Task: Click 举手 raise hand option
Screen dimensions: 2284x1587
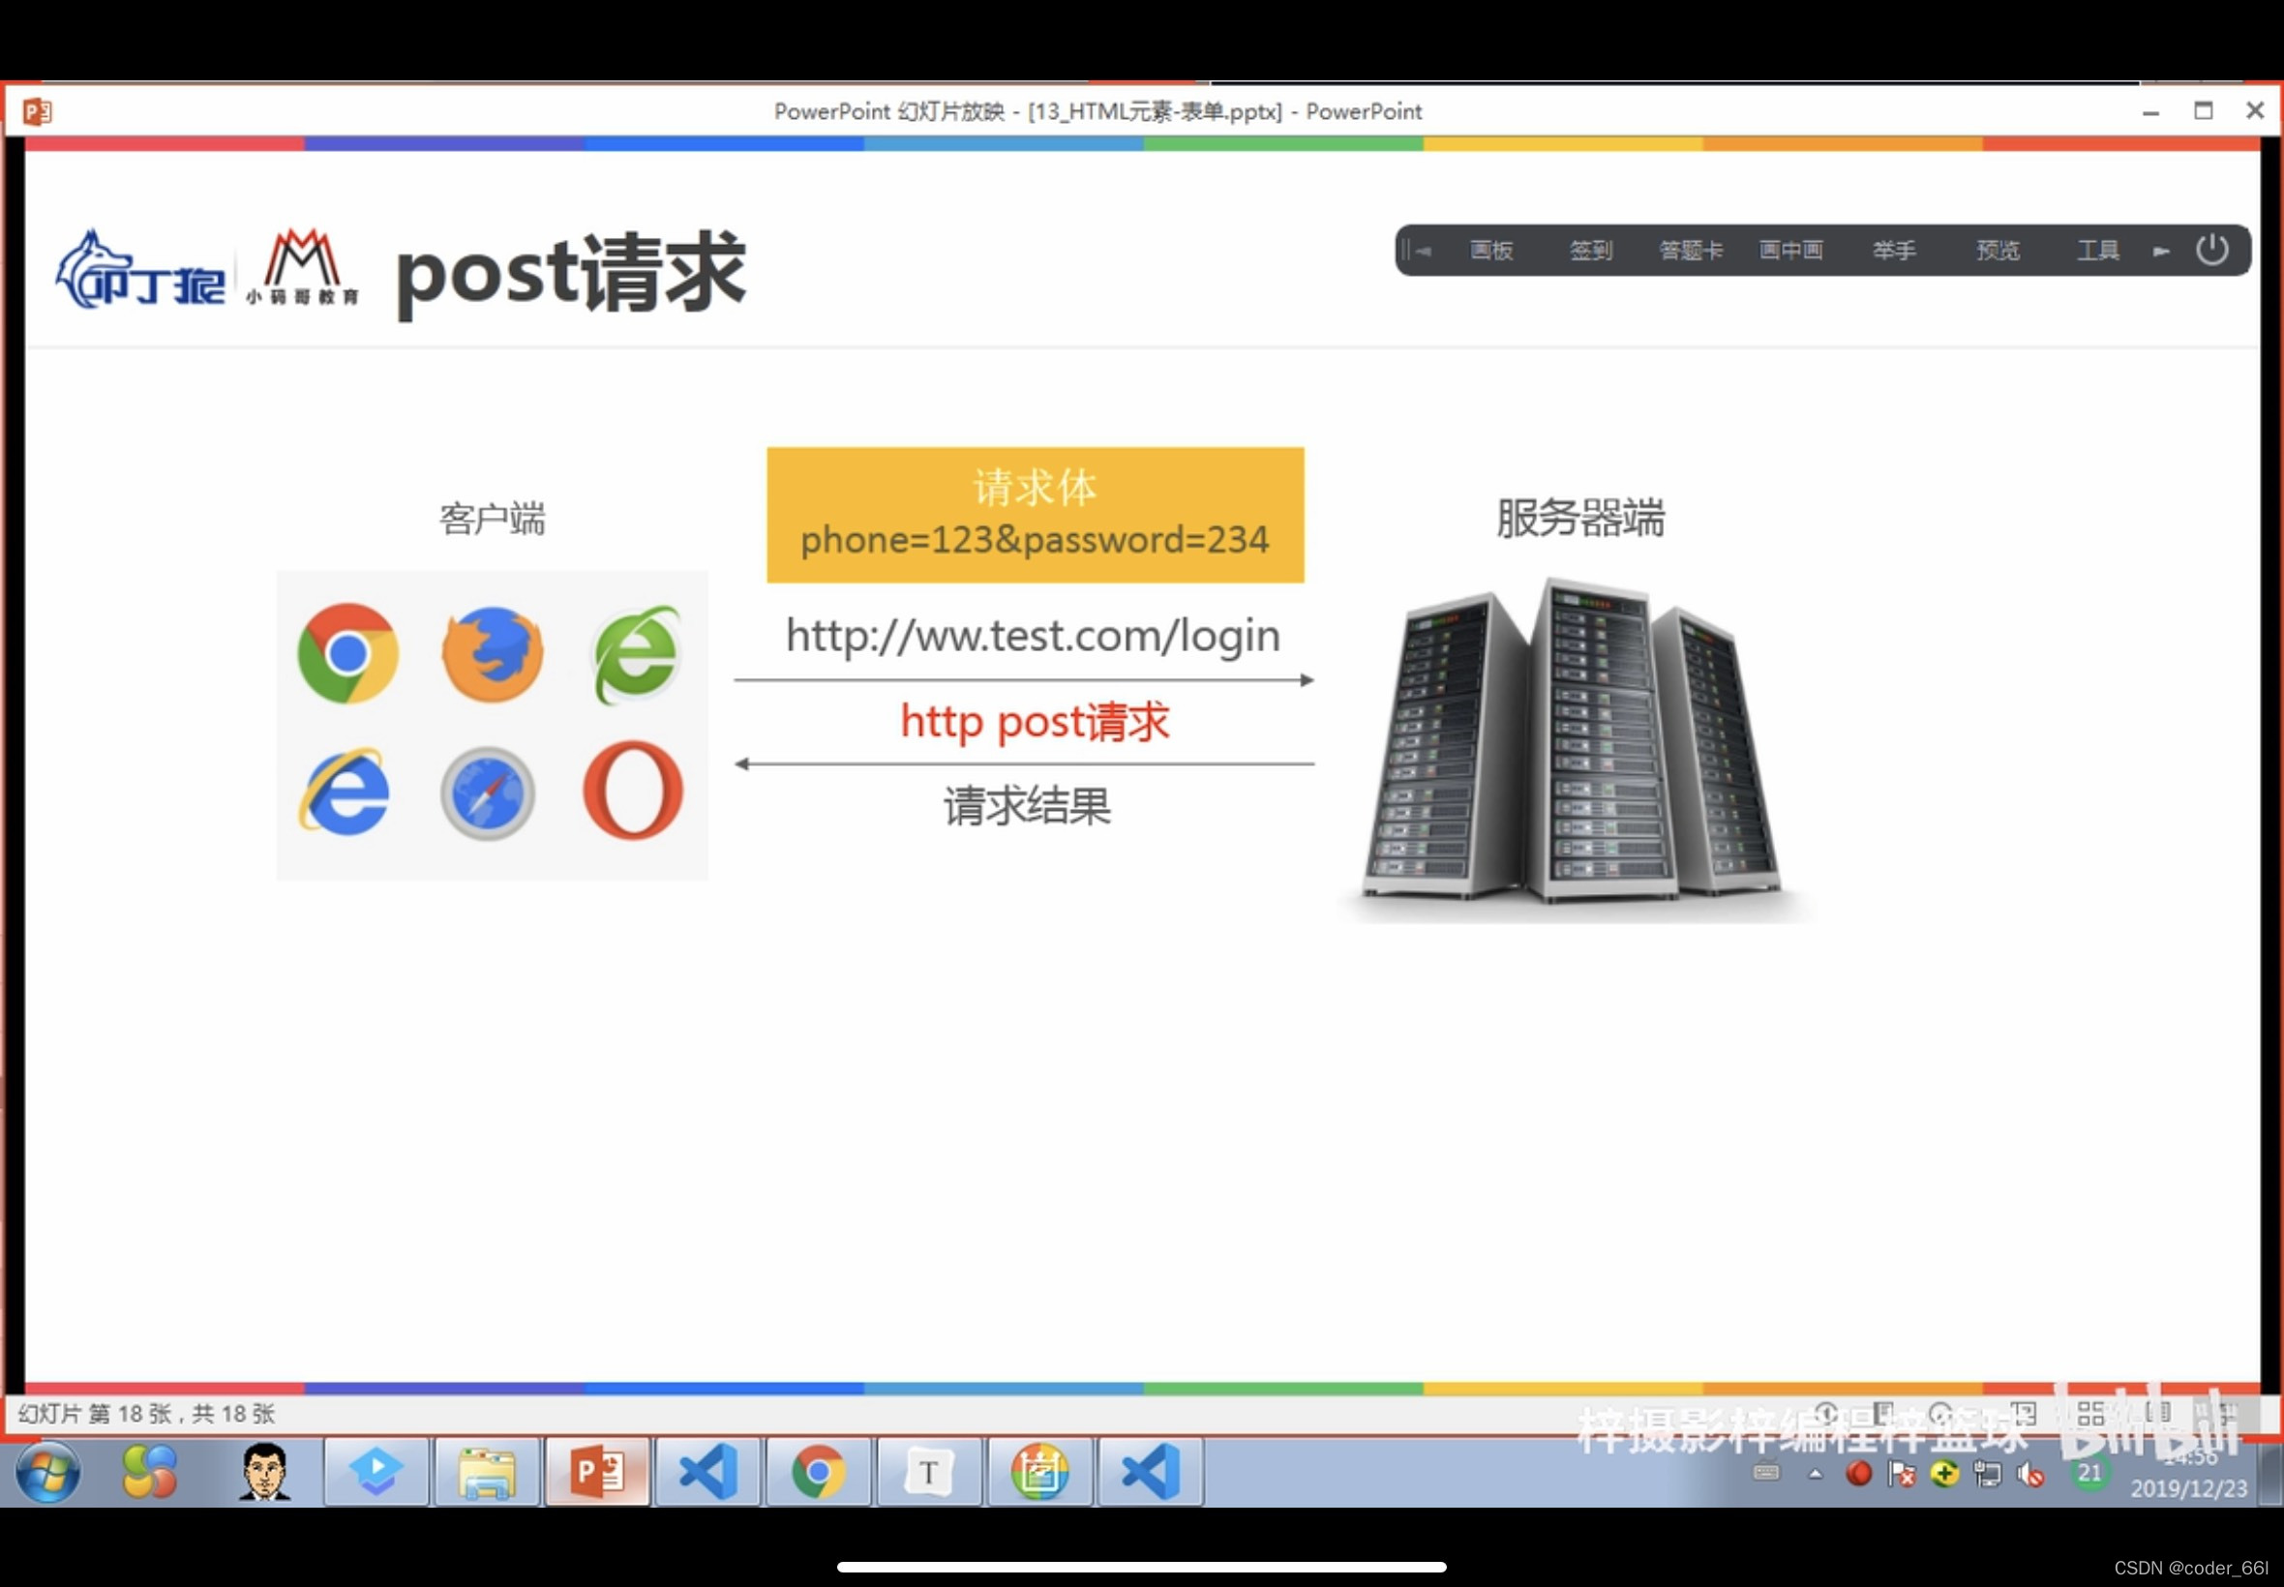Action: (1893, 251)
